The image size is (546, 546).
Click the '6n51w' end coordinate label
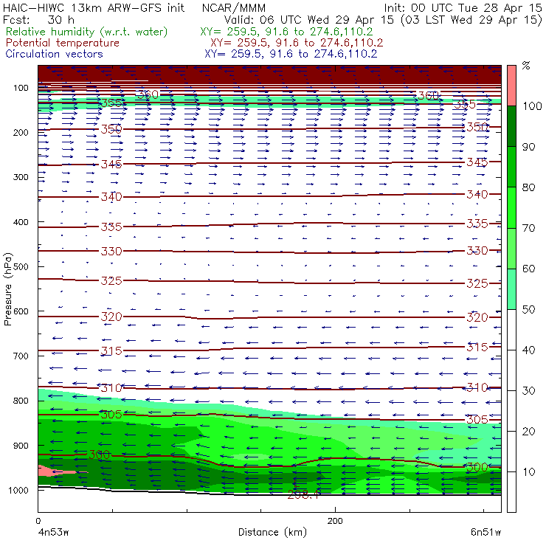click(485, 532)
